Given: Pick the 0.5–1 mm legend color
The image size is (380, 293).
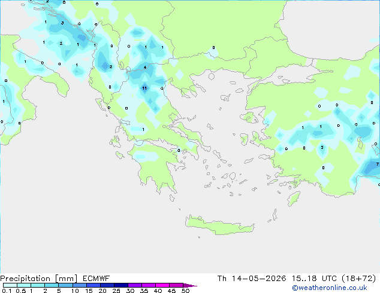Looking at the screenshot, I should (24, 285).
